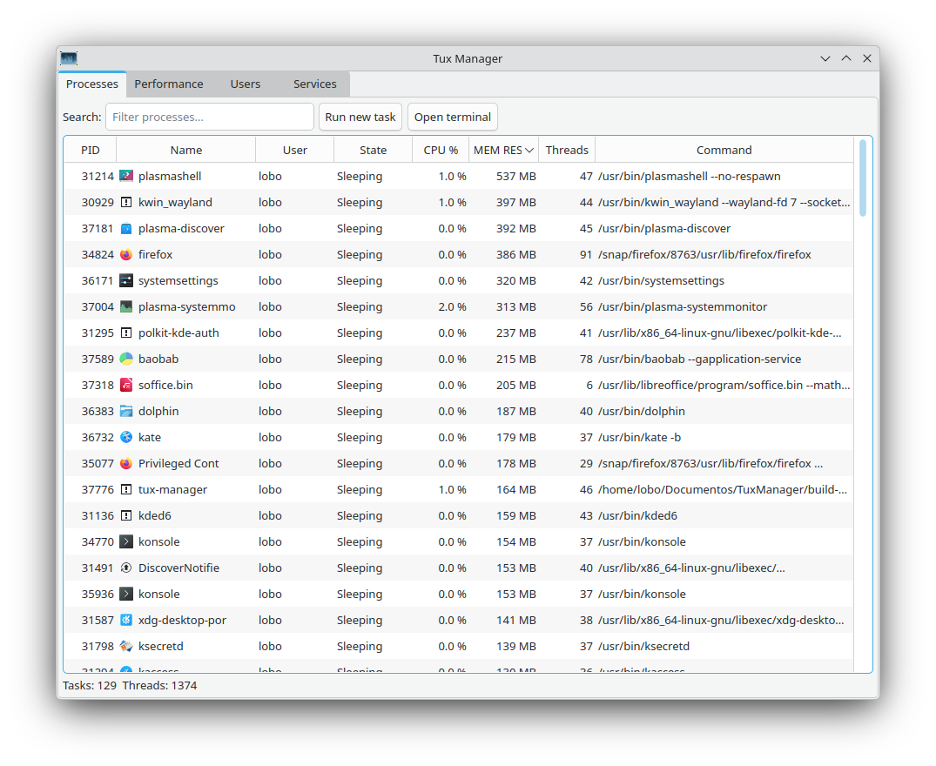Click the 537 MB memory value

point(515,176)
